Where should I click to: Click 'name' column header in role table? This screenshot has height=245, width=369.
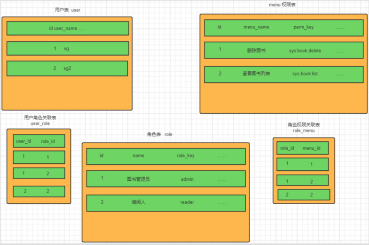coord(138,155)
